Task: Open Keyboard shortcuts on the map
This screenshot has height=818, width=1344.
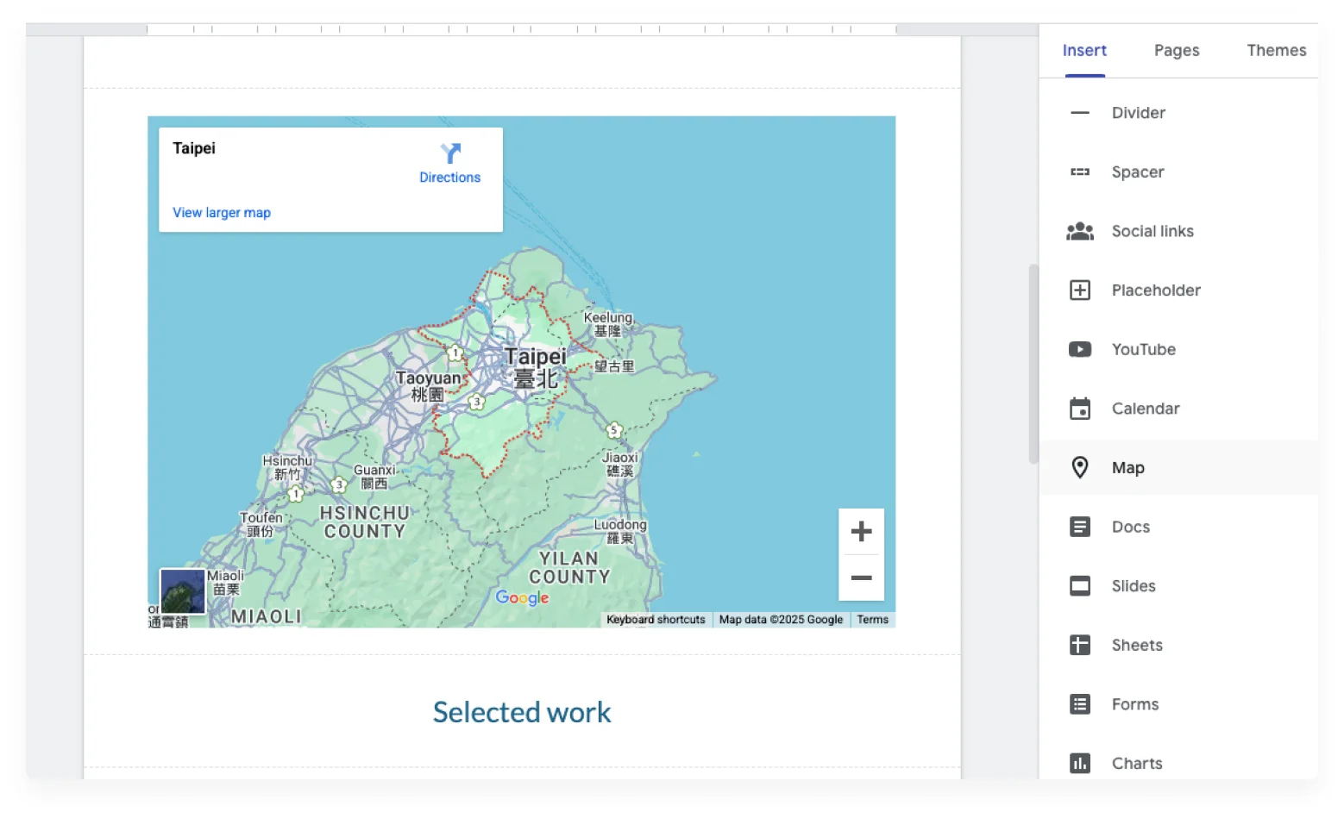Action: [656, 620]
